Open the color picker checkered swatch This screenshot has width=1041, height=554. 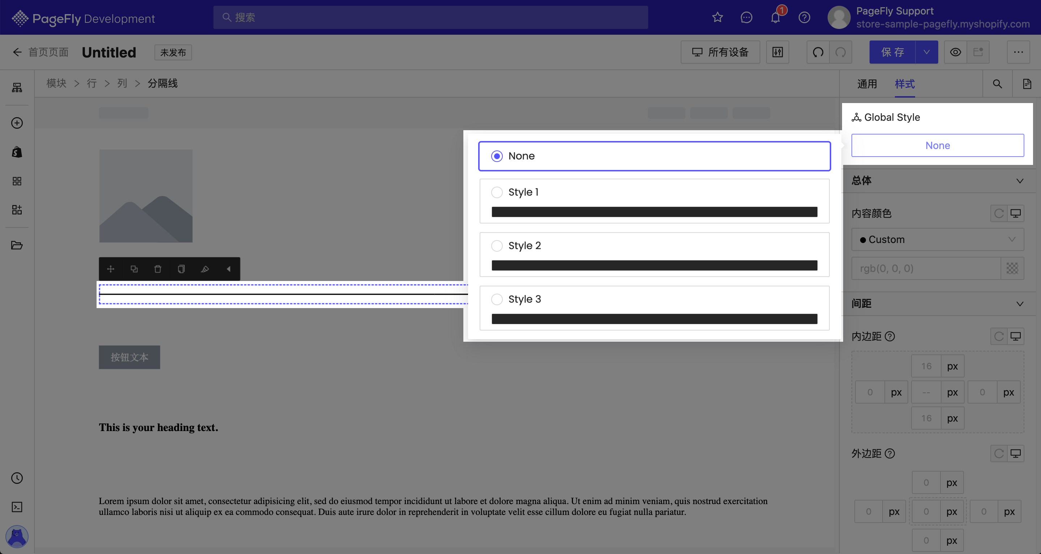point(1012,268)
